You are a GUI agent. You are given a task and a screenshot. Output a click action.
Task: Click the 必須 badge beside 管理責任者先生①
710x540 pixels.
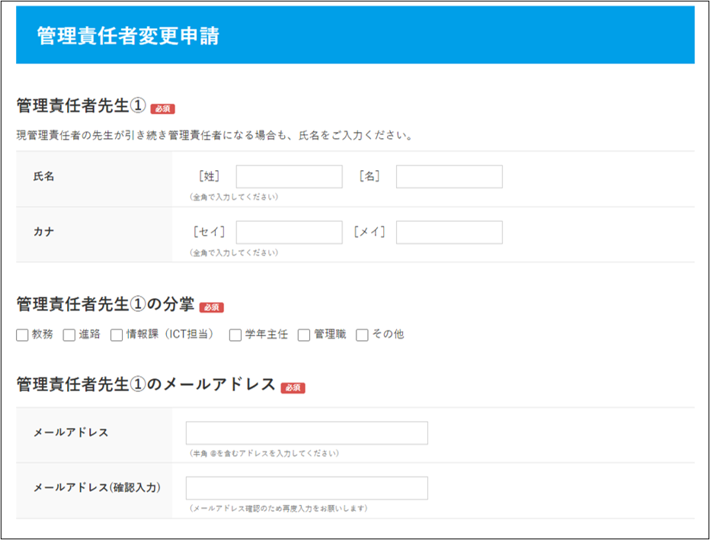point(162,109)
